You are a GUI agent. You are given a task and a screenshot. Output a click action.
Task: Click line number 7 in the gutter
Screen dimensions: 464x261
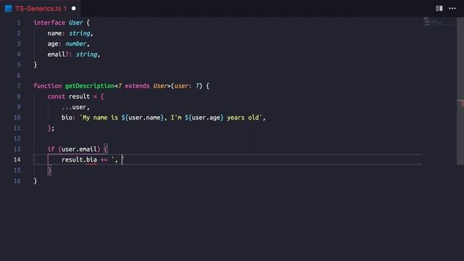(x=19, y=86)
